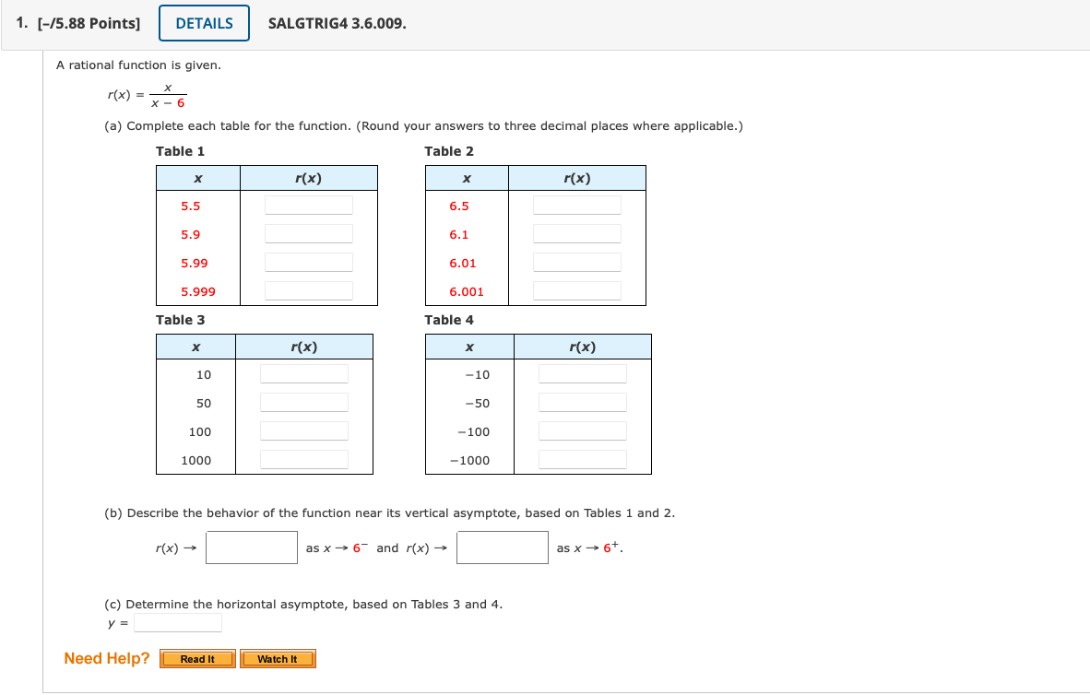Click the Table 3 answer field for x = 10

pos(304,372)
